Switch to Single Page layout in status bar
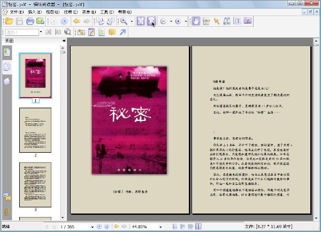Screen dimensions: 321x232 pyautogui.click(x=175, y=227)
